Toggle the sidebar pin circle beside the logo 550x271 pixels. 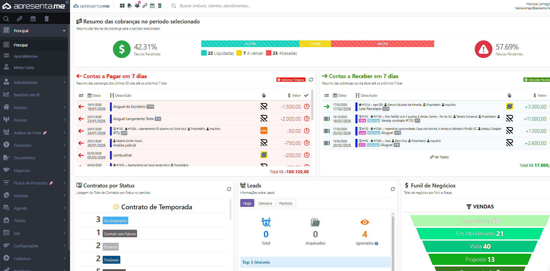coord(67,2)
